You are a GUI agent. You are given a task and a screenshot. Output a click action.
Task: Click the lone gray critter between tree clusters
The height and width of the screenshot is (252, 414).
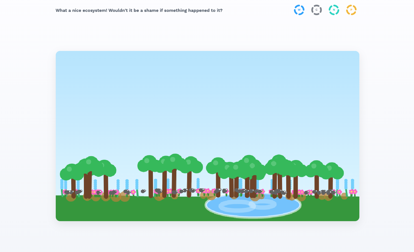[x=143, y=191]
